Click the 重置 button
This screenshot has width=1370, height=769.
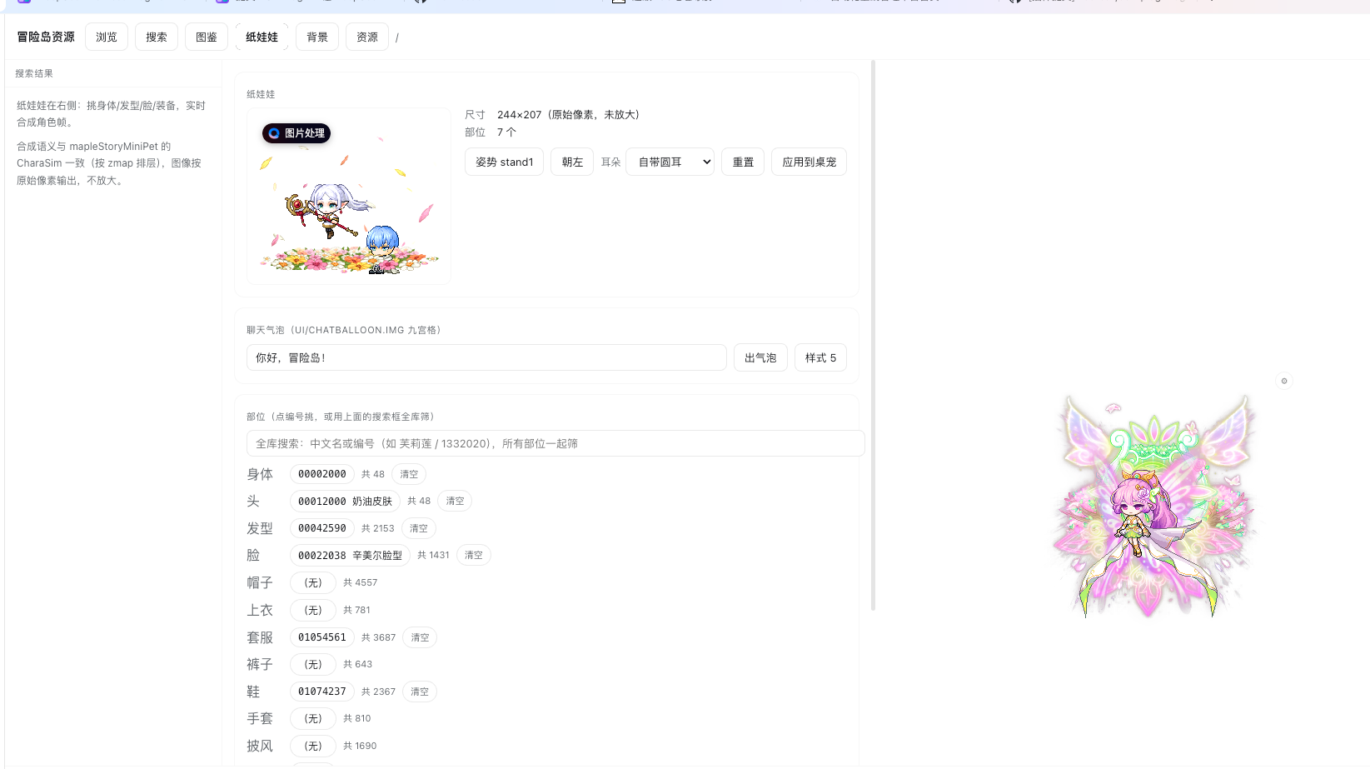point(743,162)
